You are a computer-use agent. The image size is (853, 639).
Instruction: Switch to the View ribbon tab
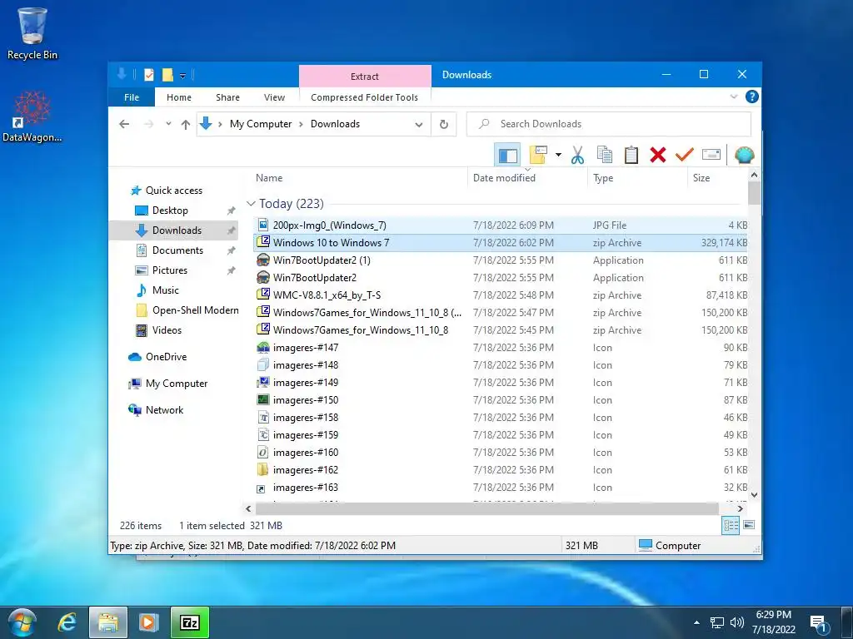tap(274, 97)
